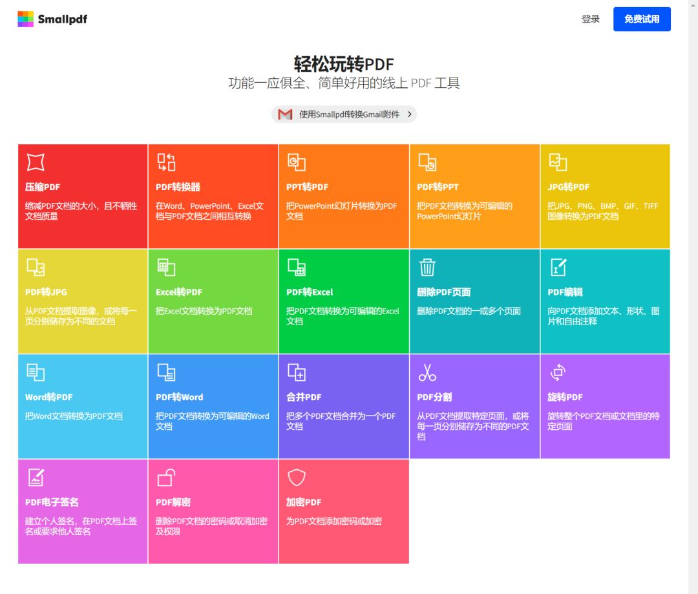Click the 旋转PDF rotate icon
This screenshot has height=594, width=698.
[x=558, y=372]
